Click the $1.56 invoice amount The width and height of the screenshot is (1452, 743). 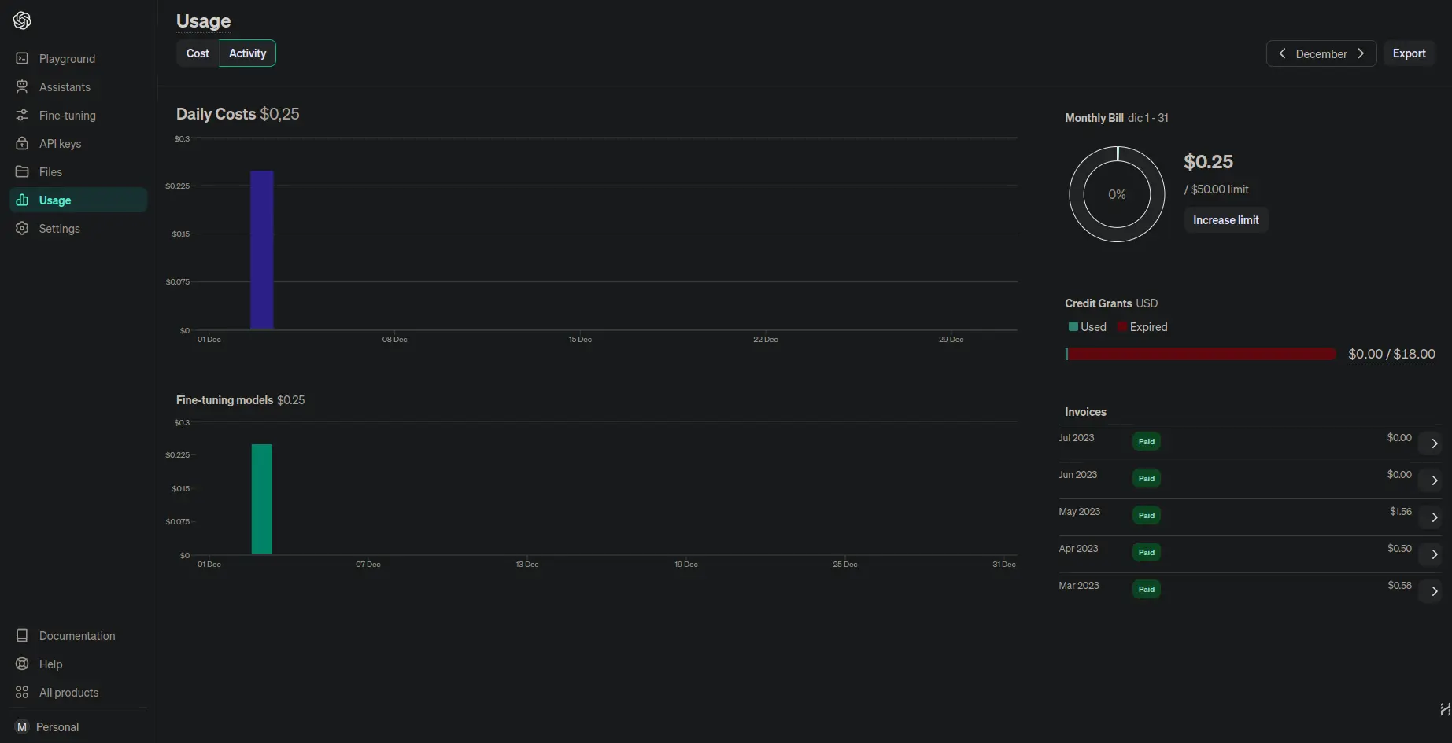click(1401, 512)
